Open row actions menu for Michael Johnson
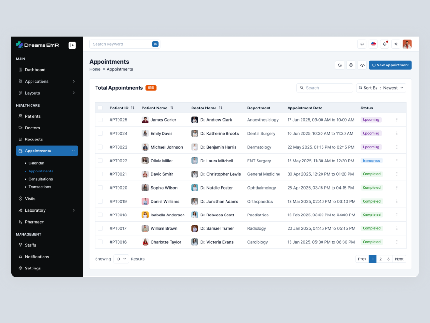The image size is (430, 323). pos(397,147)
